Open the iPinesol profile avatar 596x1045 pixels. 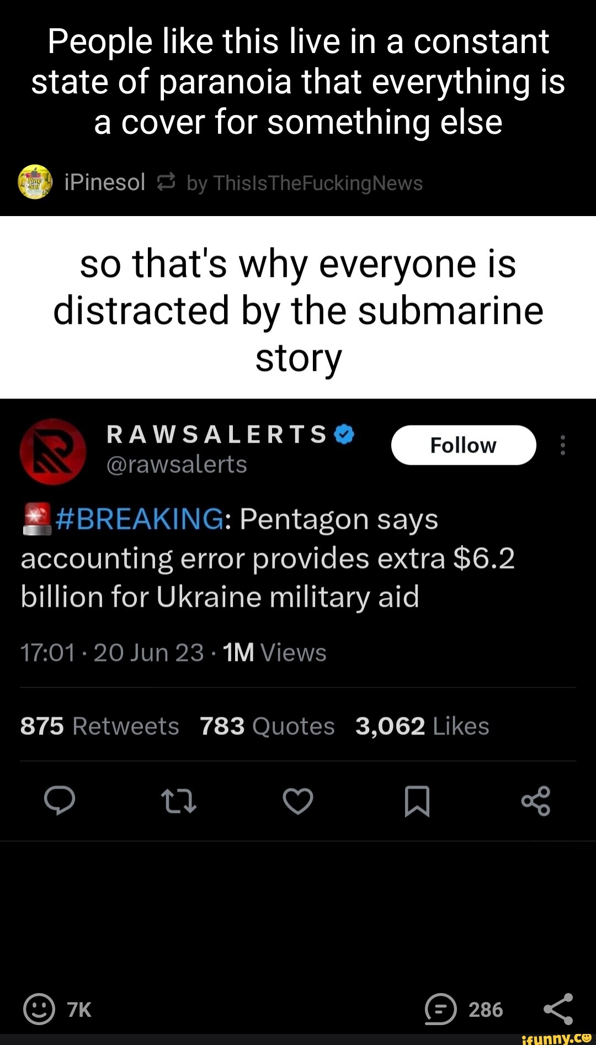click(x=35, y=182)
